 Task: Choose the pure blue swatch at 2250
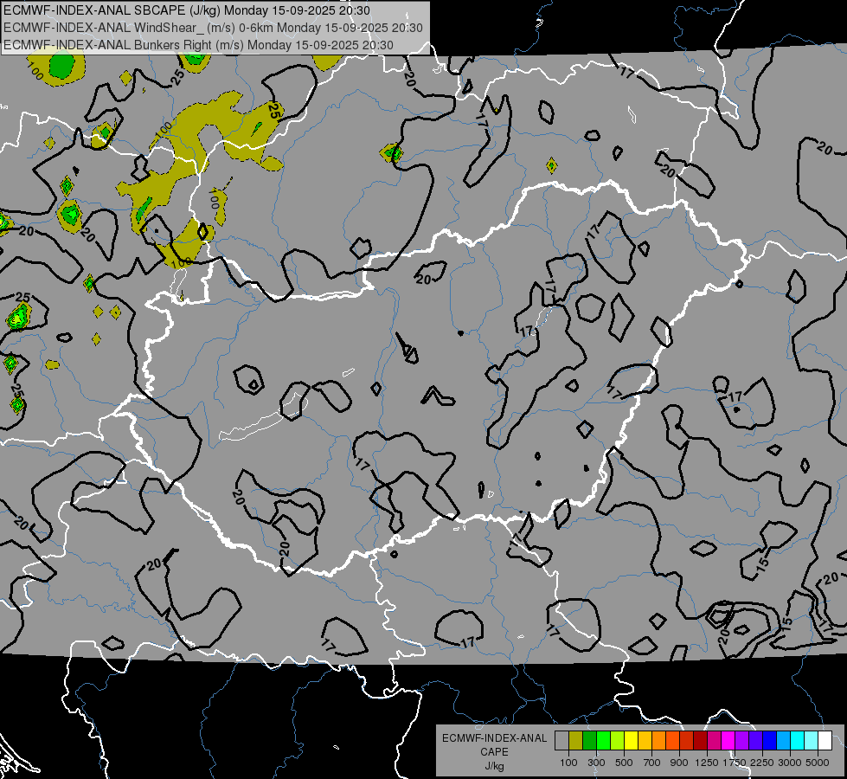coord(770,740)
